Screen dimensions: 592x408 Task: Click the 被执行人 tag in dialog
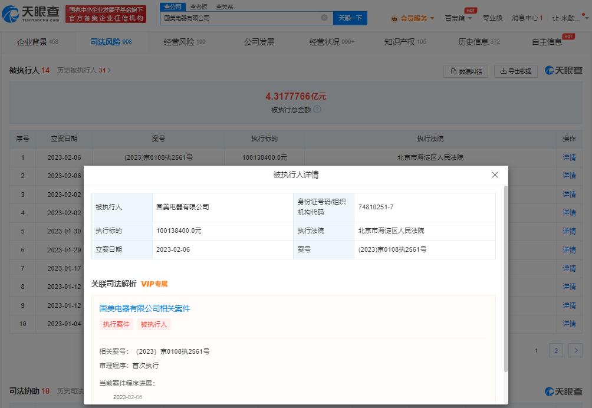[154, 324]
